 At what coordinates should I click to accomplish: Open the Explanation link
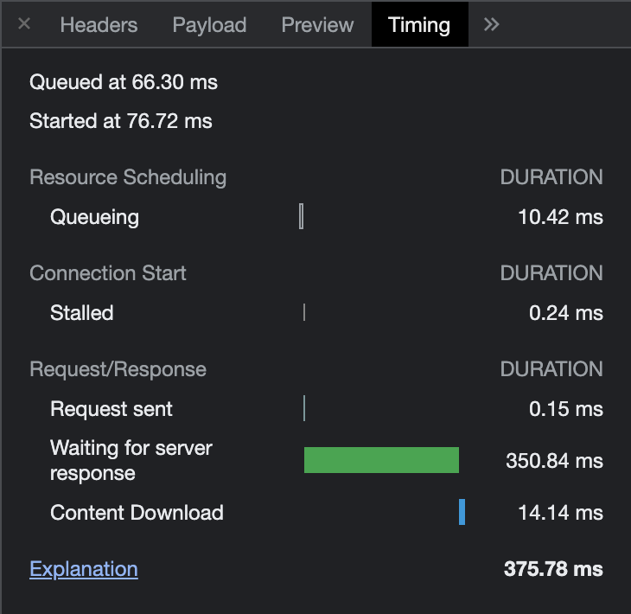[84, 569]
